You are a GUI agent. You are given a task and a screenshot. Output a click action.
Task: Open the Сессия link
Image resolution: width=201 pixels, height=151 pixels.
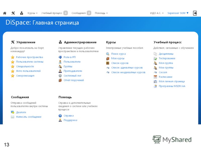pos(163,72)
